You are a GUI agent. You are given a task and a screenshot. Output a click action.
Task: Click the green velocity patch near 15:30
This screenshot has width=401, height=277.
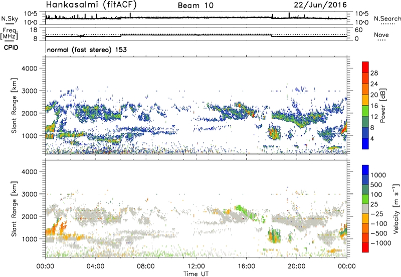coord(242,209)
